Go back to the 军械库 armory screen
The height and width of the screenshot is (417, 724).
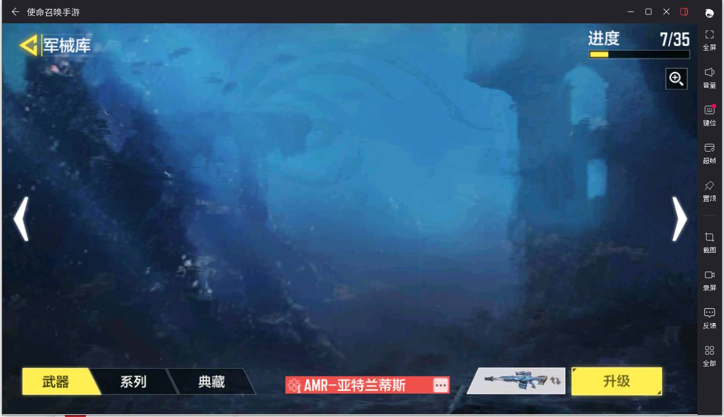[x=55, y=46]
